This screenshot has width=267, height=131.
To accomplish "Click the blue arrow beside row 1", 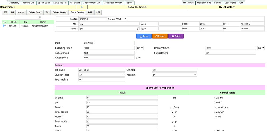I will 3,26.
